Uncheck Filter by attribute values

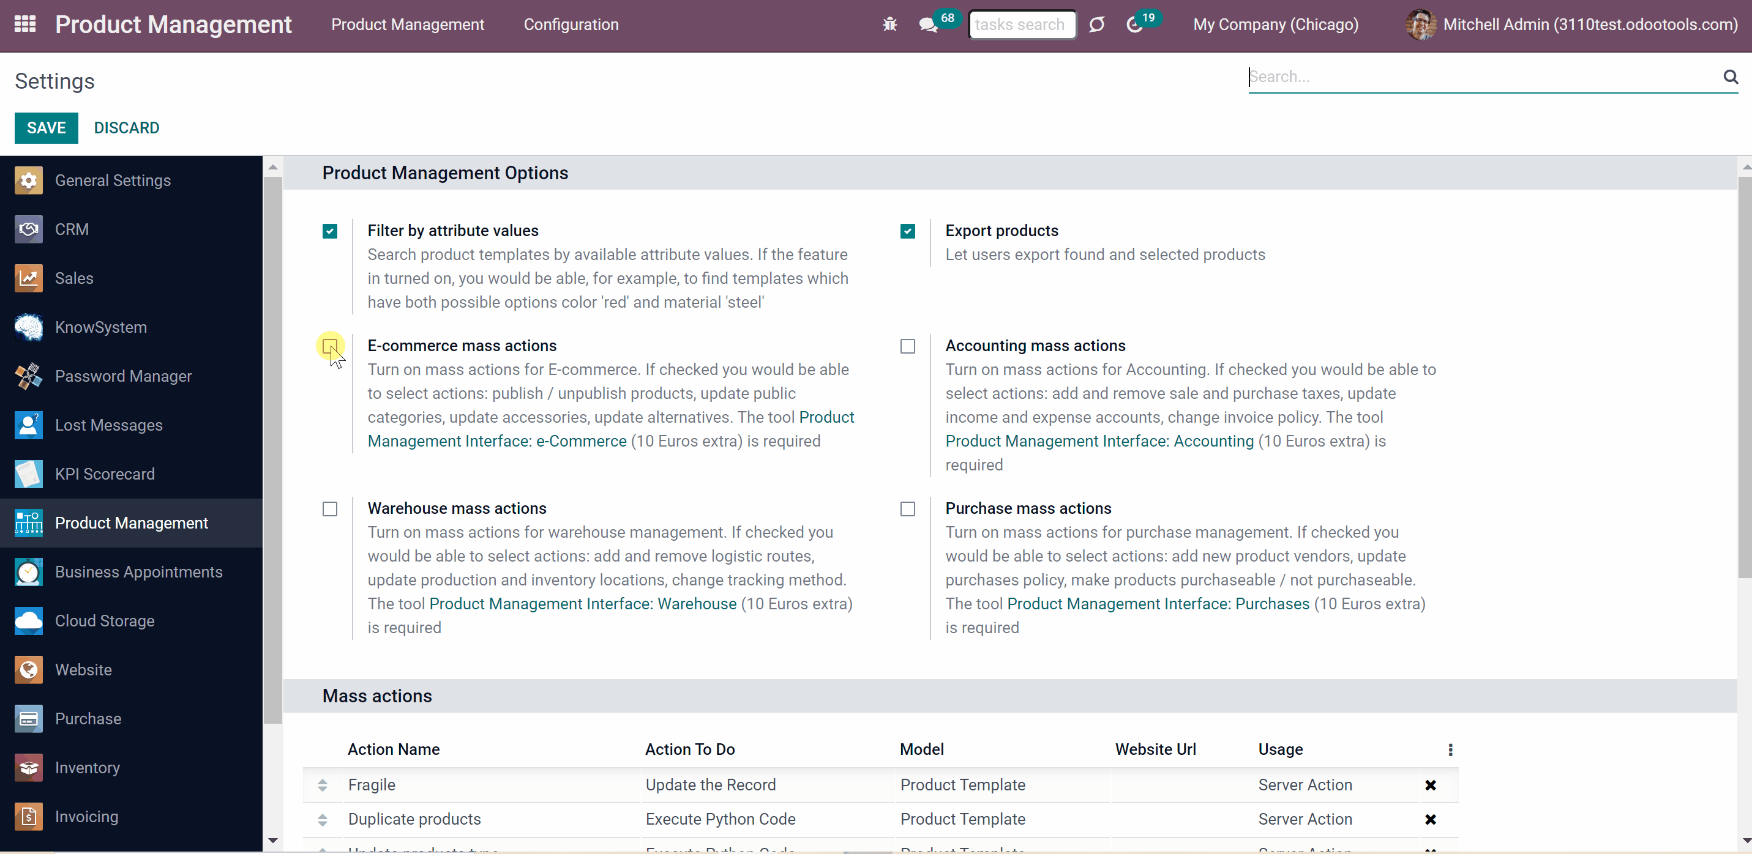click(330, 231)
